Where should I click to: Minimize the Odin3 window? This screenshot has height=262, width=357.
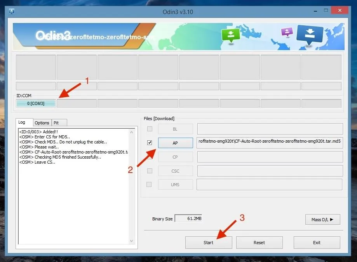click(x=315, y=11)
